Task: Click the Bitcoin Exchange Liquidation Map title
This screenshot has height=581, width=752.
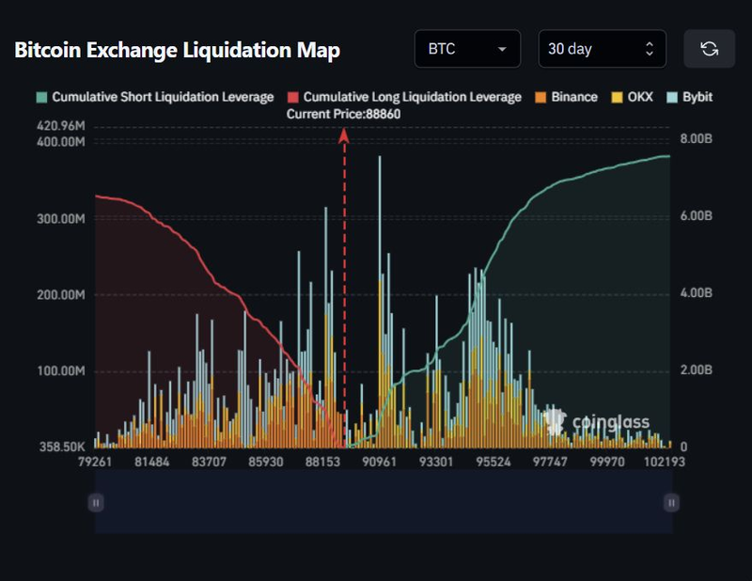Action: click(177, 50)
